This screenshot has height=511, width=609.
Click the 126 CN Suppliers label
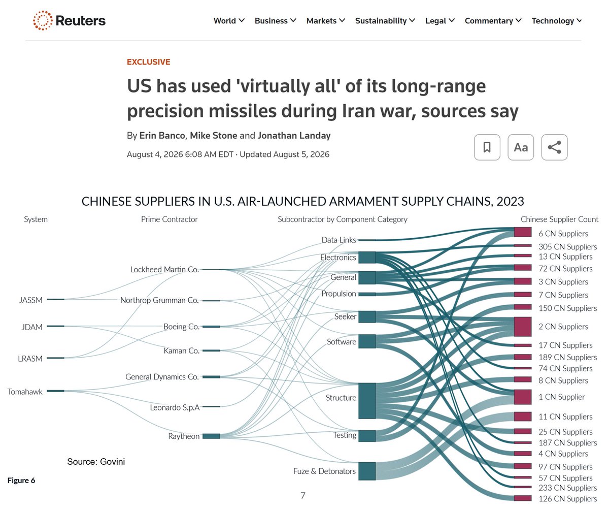click(x=568, y=499)
